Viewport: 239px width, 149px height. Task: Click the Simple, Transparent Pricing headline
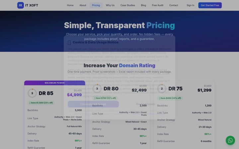[x=119, y=25]
